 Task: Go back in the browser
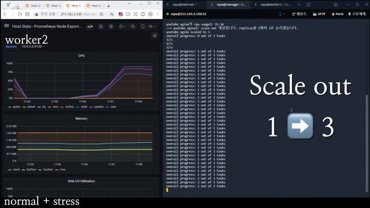click(x=5, y=14)
